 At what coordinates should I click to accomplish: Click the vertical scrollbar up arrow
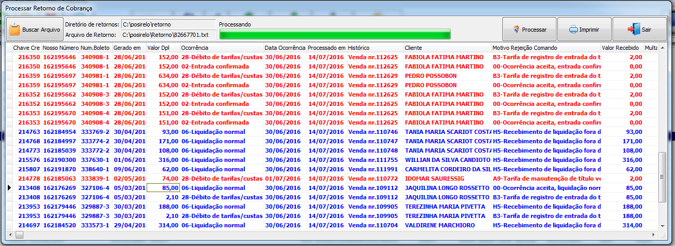tap(662, 47)
